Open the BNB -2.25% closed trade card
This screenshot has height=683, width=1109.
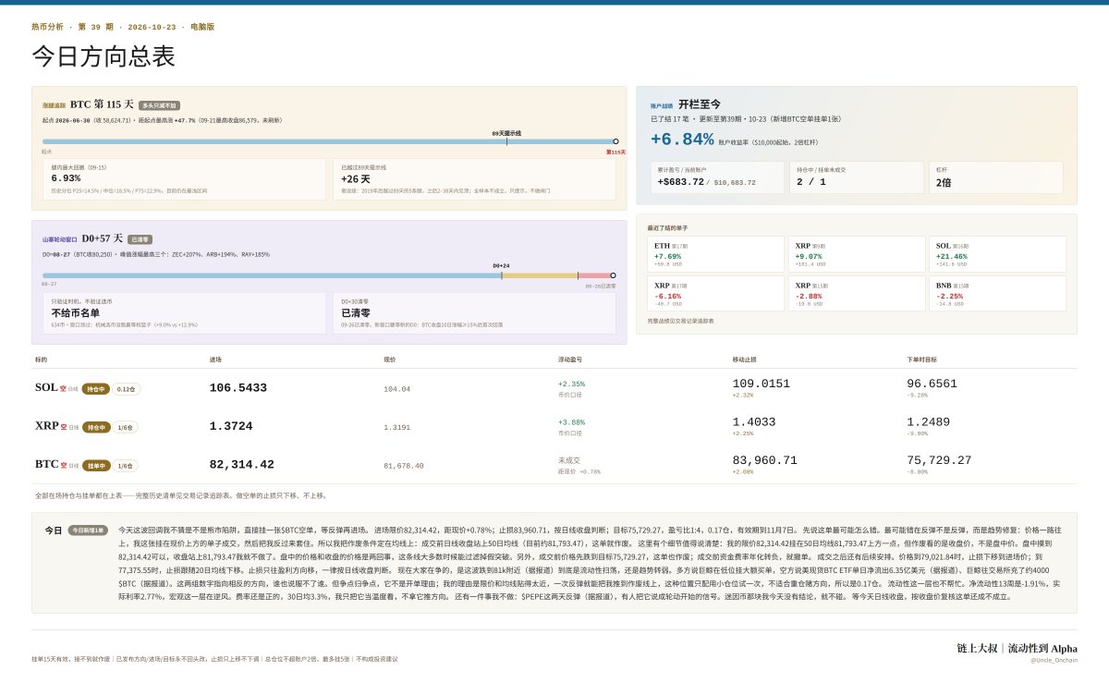(x=997, y=293)
